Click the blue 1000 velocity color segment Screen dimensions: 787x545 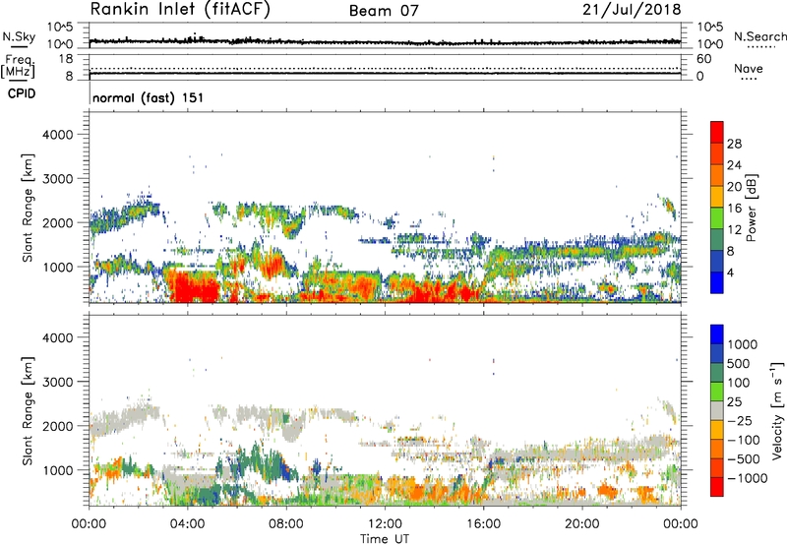pyautogui.click(x=717, y=334)
